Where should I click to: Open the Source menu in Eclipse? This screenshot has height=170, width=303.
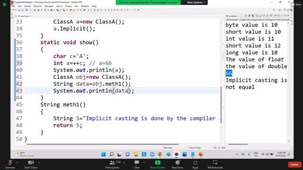click(x=27, y=6)
